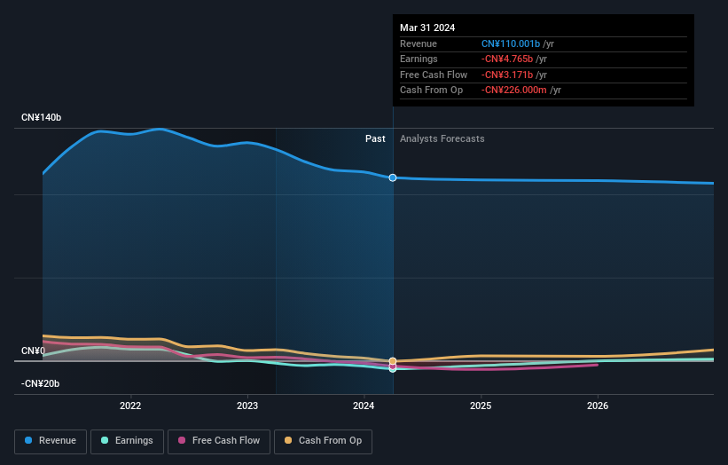Click the 2025 x-axis label
Screen dimensions: 728x465
pyautogui.click(x=481, y=406)
